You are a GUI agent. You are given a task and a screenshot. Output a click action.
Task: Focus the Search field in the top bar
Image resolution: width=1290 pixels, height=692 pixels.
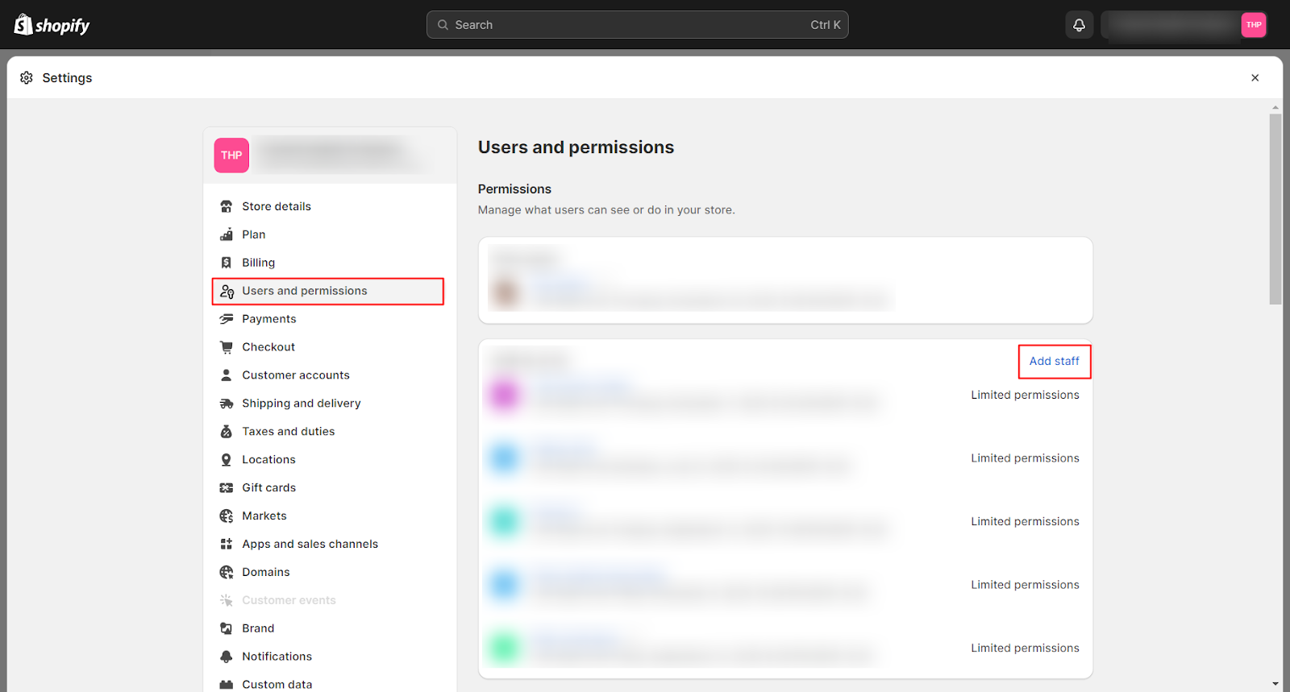[637, 25]
